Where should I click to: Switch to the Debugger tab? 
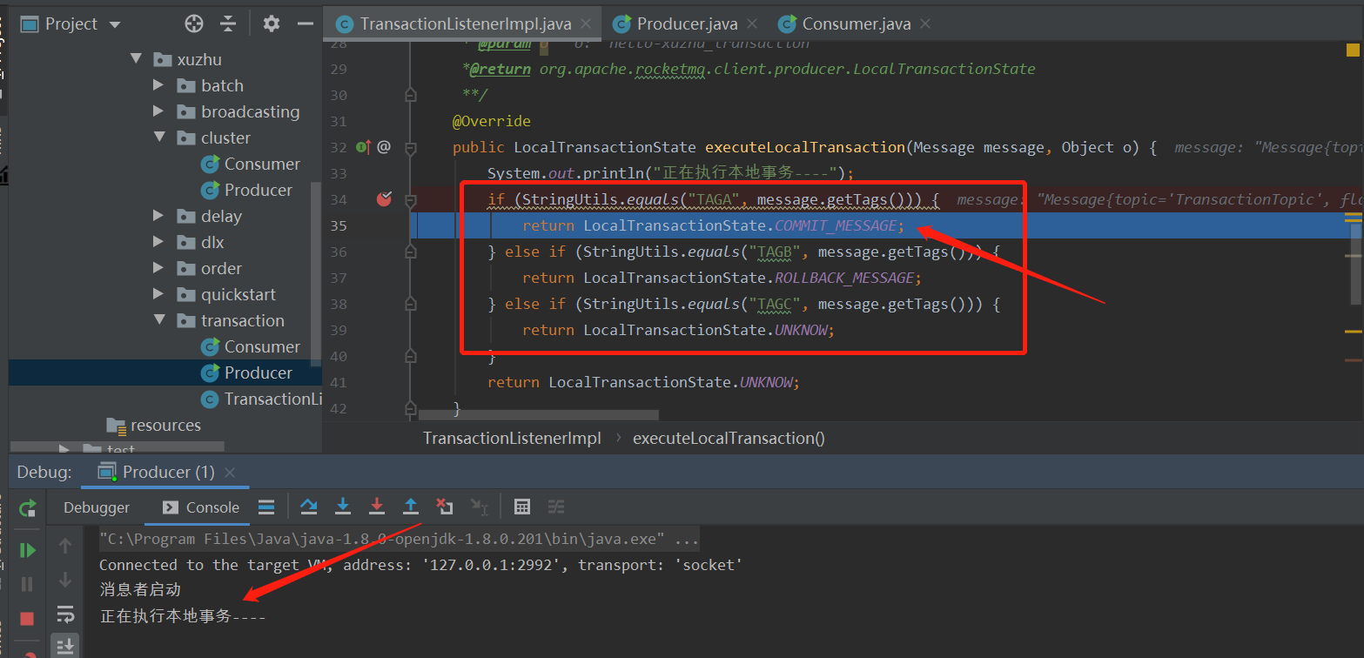coord(97,507)
